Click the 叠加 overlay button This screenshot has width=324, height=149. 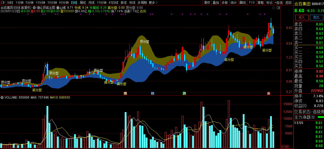coord(216,3)
